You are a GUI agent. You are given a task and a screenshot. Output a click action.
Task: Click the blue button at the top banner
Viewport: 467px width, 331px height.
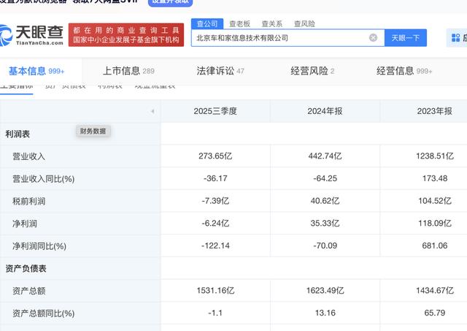[171, 2]
